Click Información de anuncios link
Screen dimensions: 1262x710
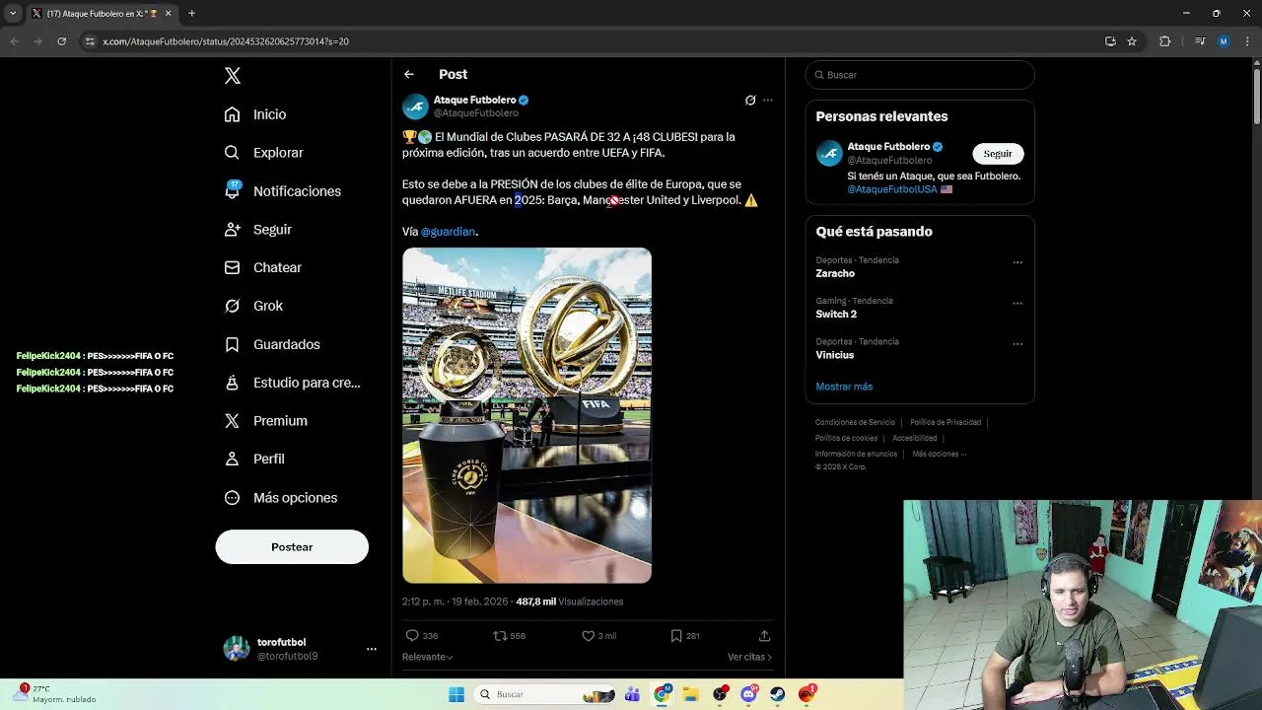click(x=856, y=454)
